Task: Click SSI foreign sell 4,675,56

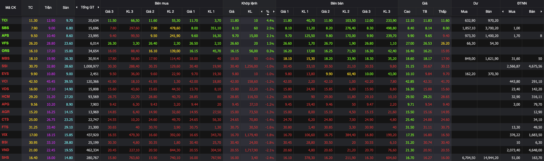Action: point(535,66)
